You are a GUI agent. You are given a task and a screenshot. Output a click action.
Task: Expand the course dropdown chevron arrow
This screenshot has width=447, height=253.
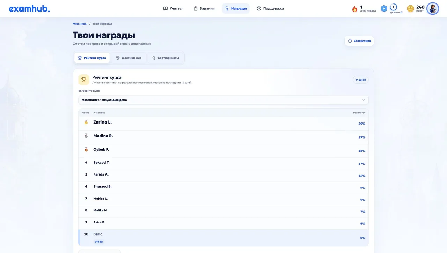(364, 100)
